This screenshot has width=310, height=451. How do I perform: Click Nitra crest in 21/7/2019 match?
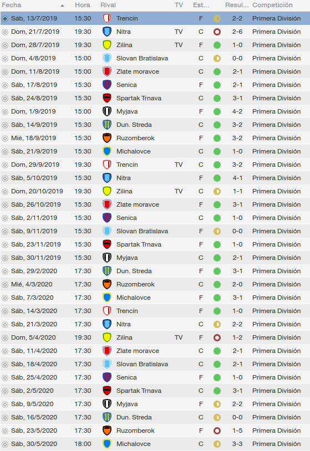coord(107,32)
